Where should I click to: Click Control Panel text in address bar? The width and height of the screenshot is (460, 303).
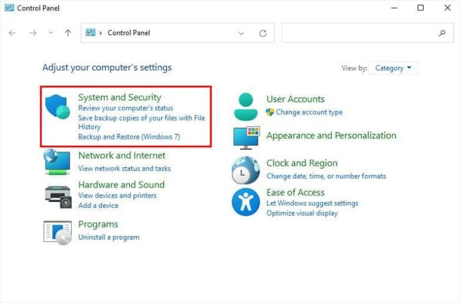coord(129,33)
